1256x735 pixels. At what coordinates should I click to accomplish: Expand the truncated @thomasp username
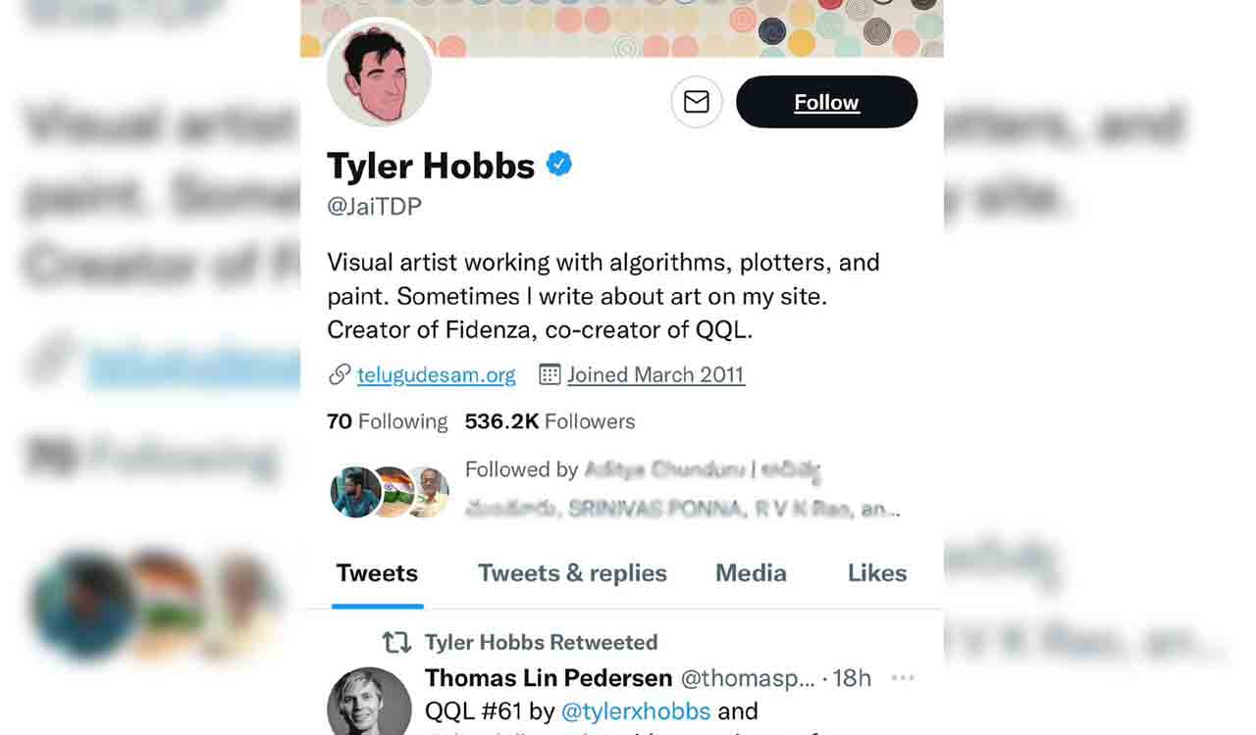click(x=751, y=677)
